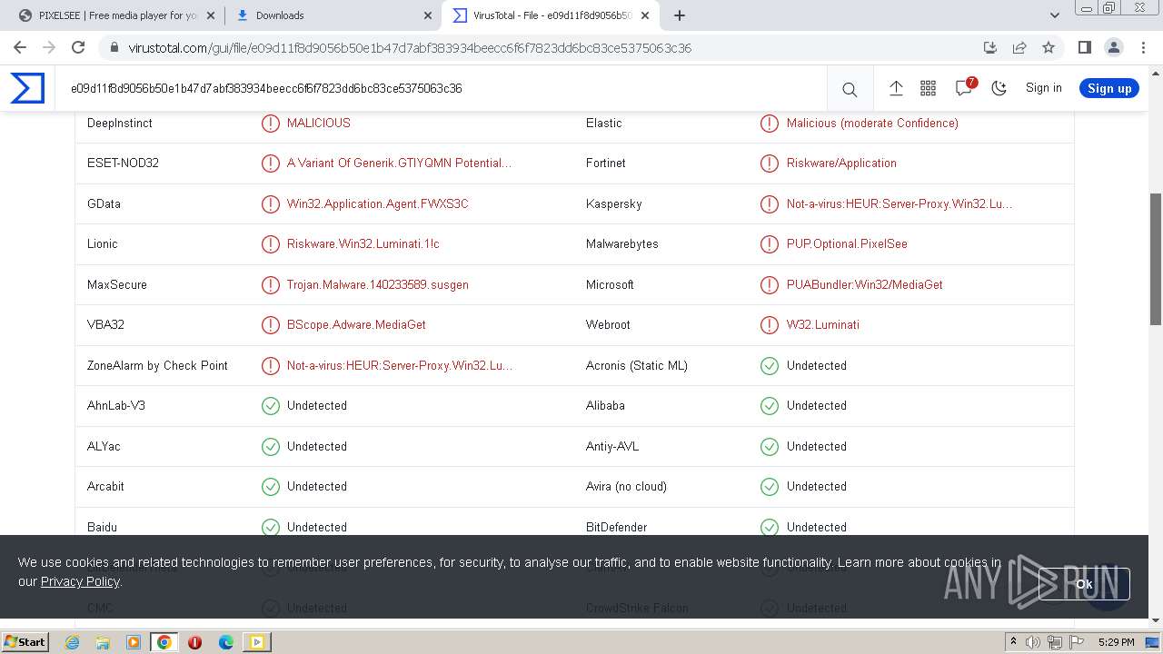Open file explorer folder on taskbar
This screenshot has height=654, width=1163.
click(103, 642)
